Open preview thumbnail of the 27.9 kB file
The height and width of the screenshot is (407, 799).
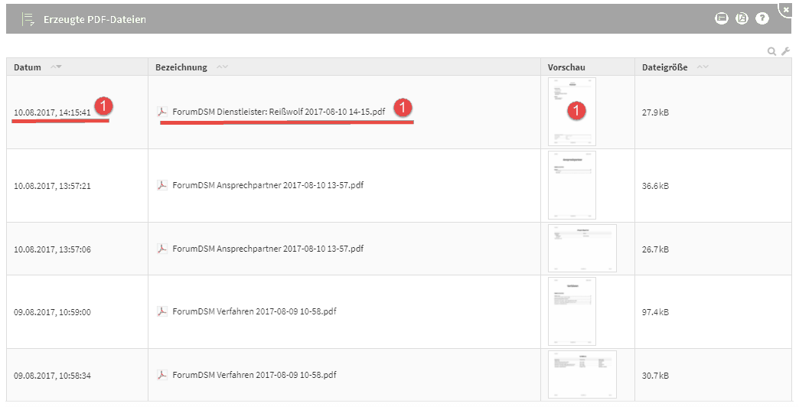click(x=572, y=112)
